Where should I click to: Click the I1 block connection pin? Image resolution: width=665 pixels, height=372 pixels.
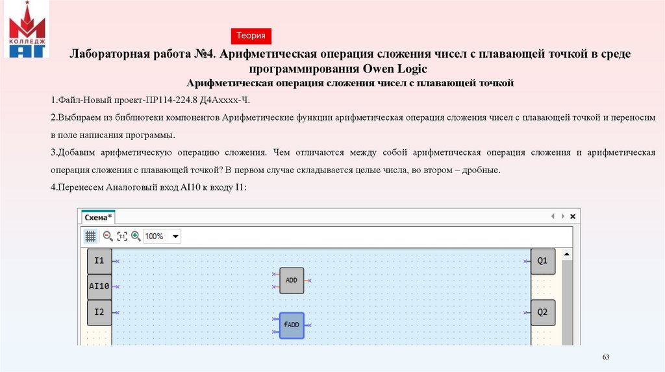(117, 261)
